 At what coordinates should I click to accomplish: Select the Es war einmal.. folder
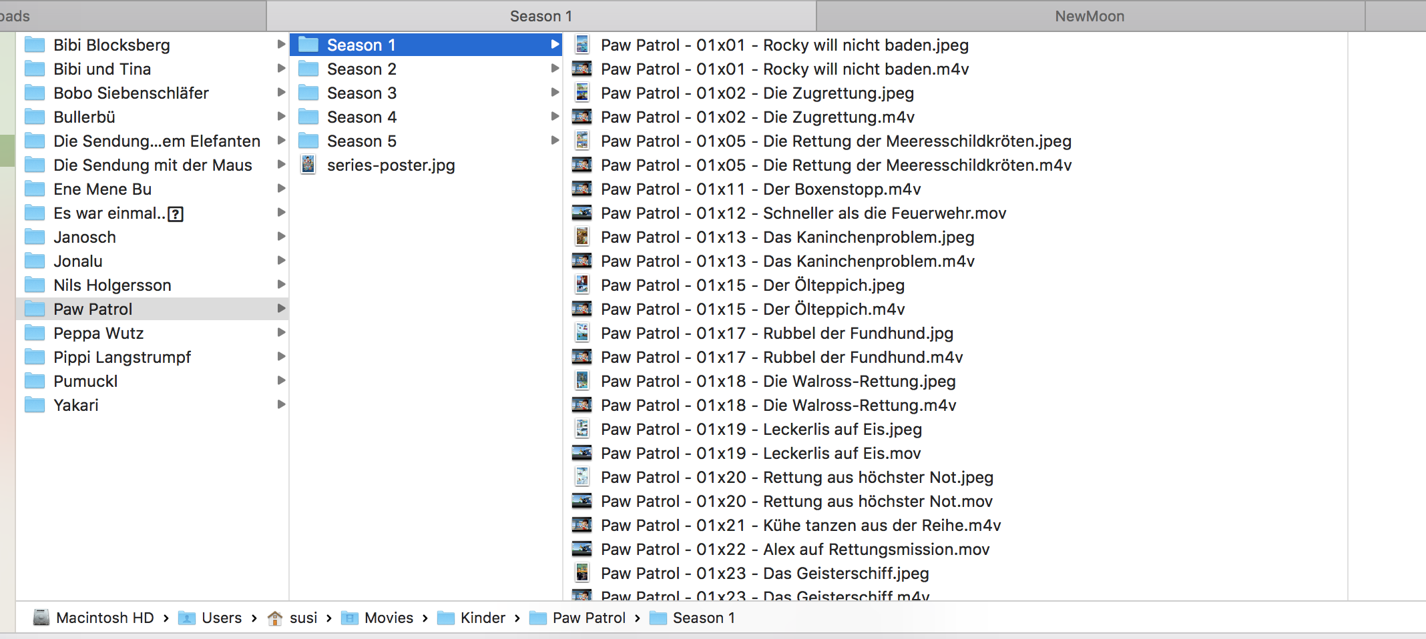152,213
